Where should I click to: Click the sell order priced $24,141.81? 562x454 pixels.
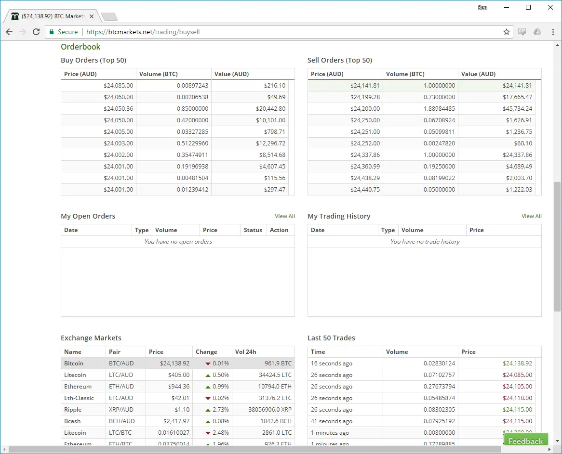tap(365, 86)
